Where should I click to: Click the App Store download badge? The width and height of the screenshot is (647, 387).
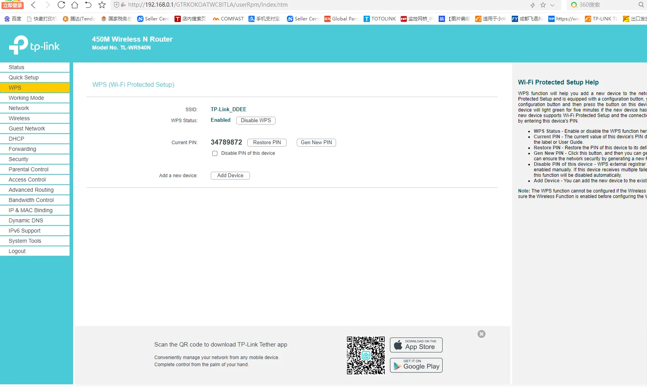pos(416,345)
